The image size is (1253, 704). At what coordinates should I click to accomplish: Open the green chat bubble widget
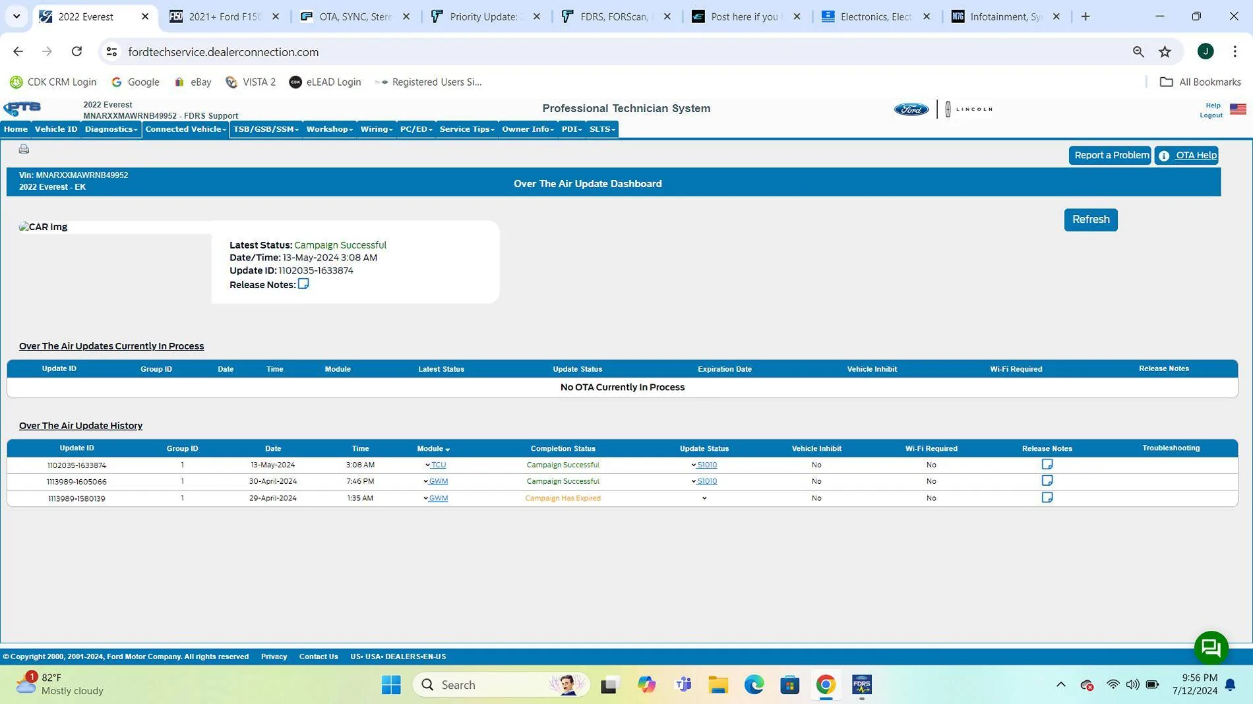coord(1211,648)
